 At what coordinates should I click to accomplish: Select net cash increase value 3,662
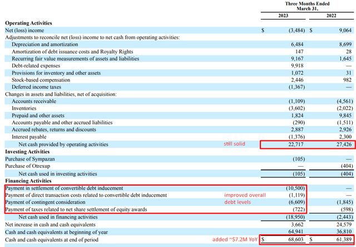[x=297, y=225]
